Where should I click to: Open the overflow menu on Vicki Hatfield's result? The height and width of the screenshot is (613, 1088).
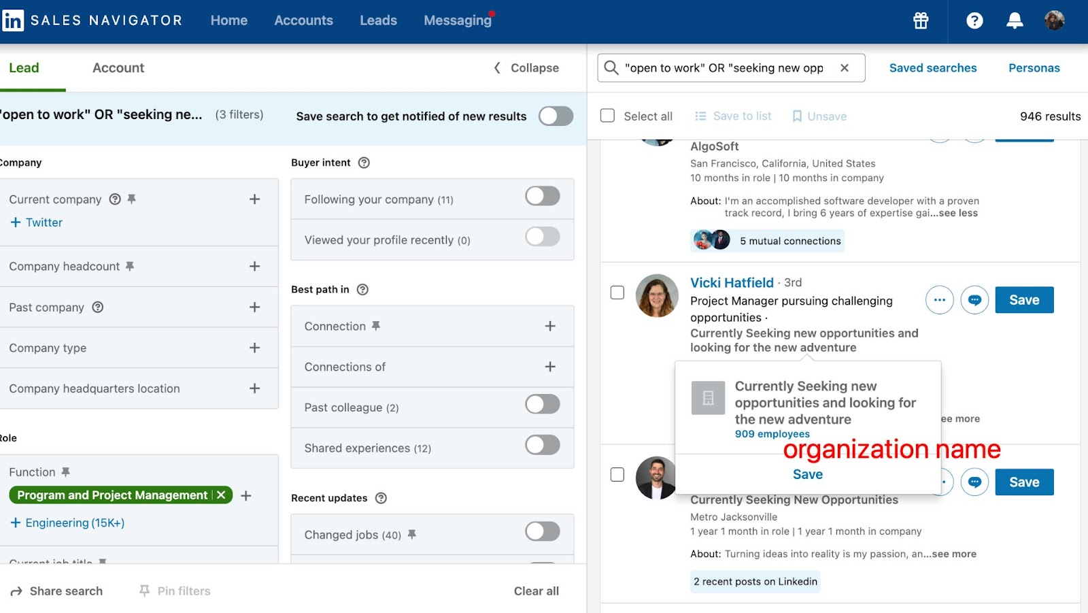tap(939, 299)
